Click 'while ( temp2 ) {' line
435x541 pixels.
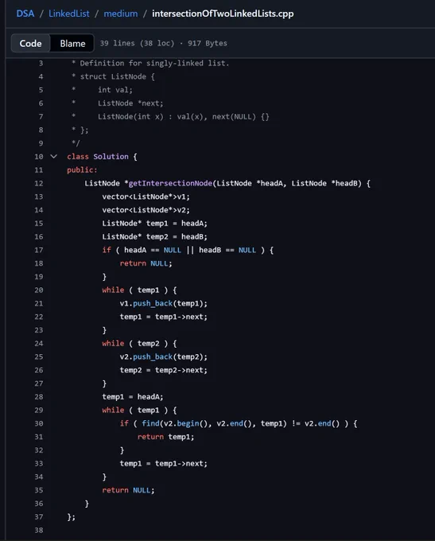139,344
